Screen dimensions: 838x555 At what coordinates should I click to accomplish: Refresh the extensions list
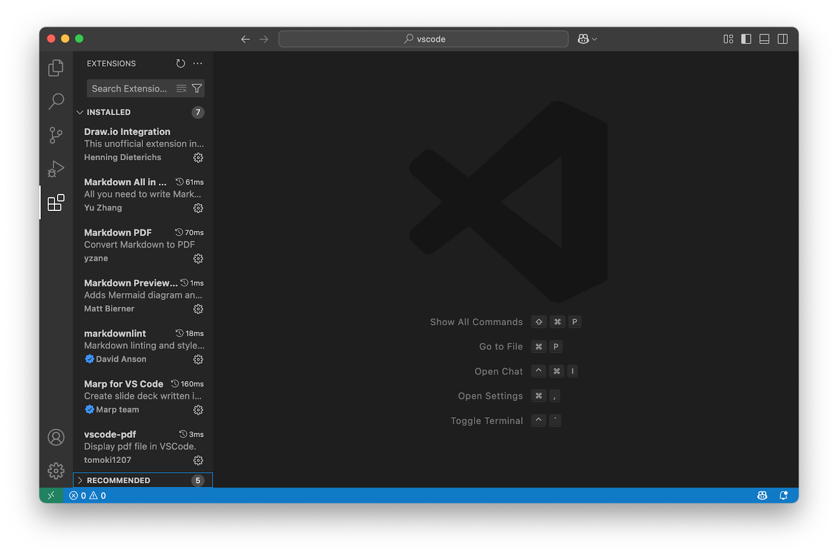pyautogui.click(x=181, y=63)
